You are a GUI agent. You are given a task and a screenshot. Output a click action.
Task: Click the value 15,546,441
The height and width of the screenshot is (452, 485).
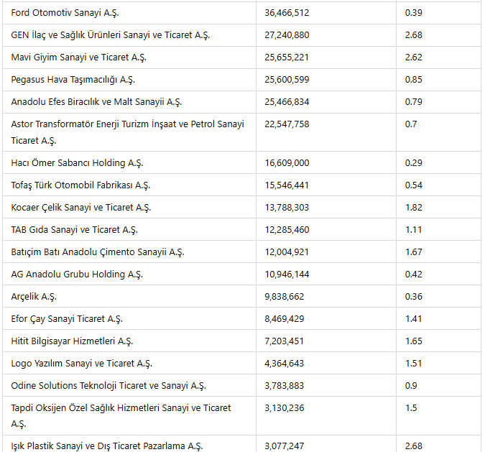pyautogui.click(x=287, y=185)
